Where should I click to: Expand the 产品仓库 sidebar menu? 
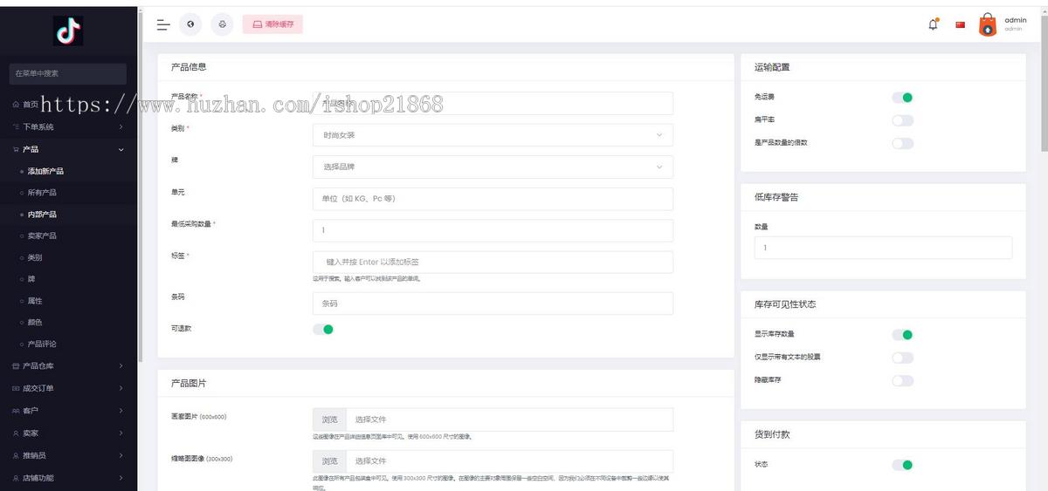pyautogui.click(x=121, y=366)
